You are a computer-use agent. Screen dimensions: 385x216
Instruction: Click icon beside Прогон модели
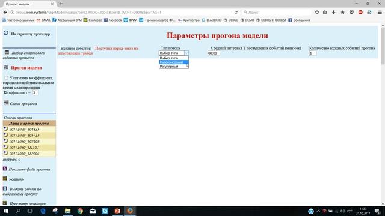point(6,67)
